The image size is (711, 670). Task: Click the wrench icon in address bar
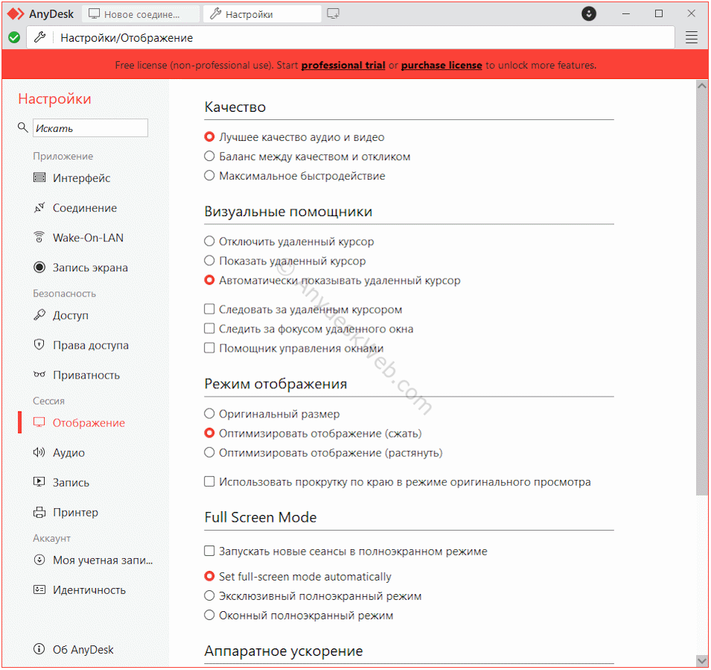click(x=40, y=37)
